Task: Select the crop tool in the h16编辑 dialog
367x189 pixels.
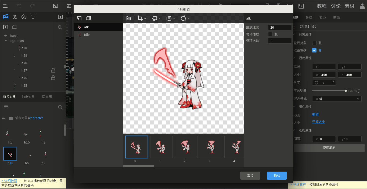Action: 140,18
